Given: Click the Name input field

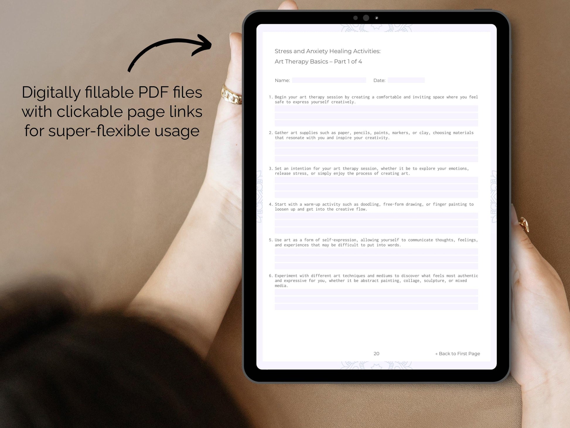Looking at the screenshot, I should coord(330,80).
